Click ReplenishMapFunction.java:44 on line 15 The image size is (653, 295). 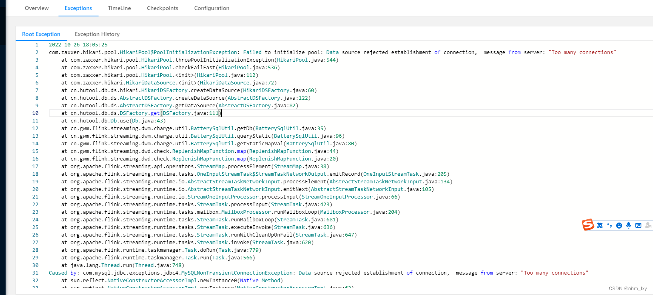pos(292,151)
